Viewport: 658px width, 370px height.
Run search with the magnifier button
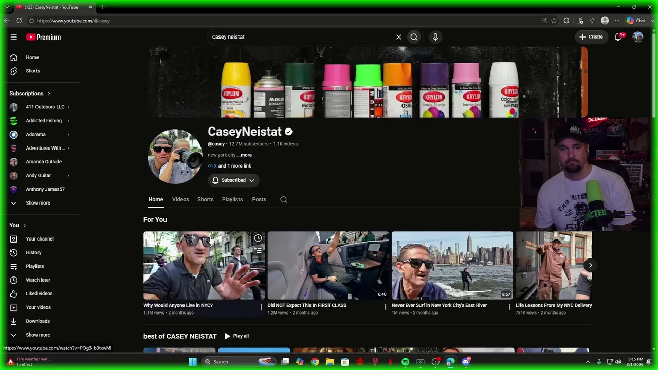coord(414,37)
